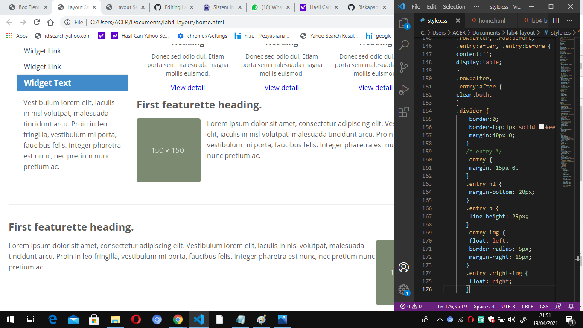Open the Source Control view
Screen dimensions: 583x328
point(404,67)
